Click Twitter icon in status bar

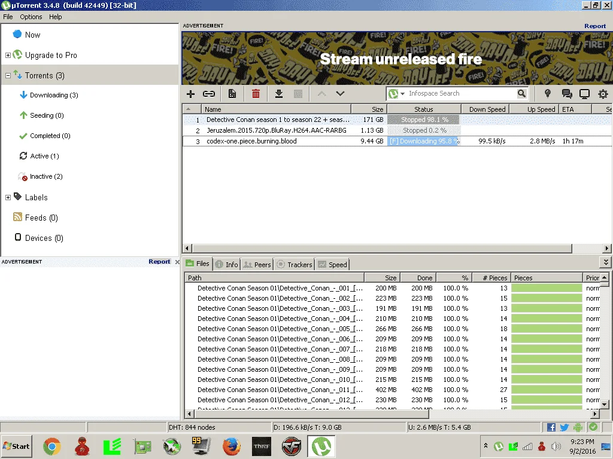[x=564, y=427]
